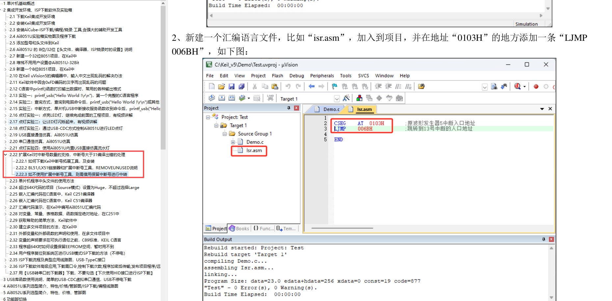The height and width of the screenshot is (301, 612).
Task: Click the Open file folder icon in µVision
Action: pyautogui.click(x=222, y=86)
